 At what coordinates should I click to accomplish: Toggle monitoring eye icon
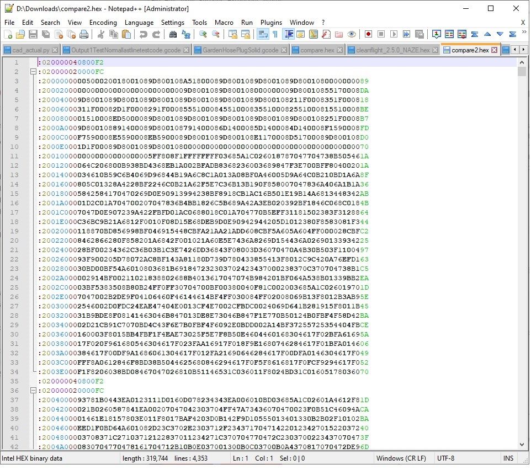352,34
